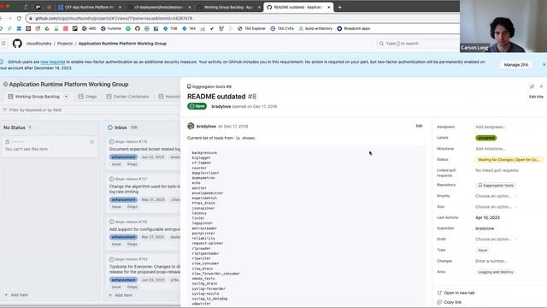This screenshot has width=547, height=308.
Task: Open the TAS CVEs bookmark
Action: (x=282, y=28)
